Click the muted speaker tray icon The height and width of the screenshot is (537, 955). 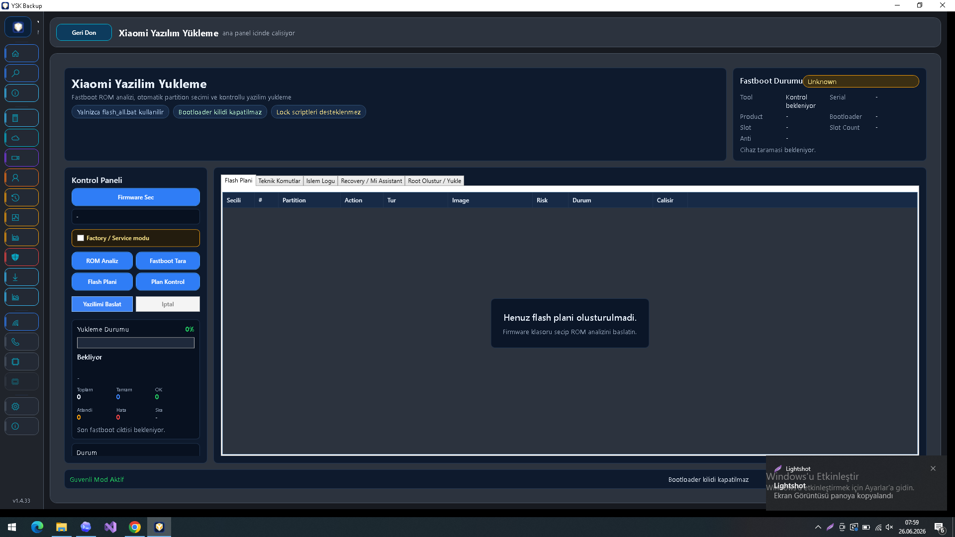(x=889, y=527)
